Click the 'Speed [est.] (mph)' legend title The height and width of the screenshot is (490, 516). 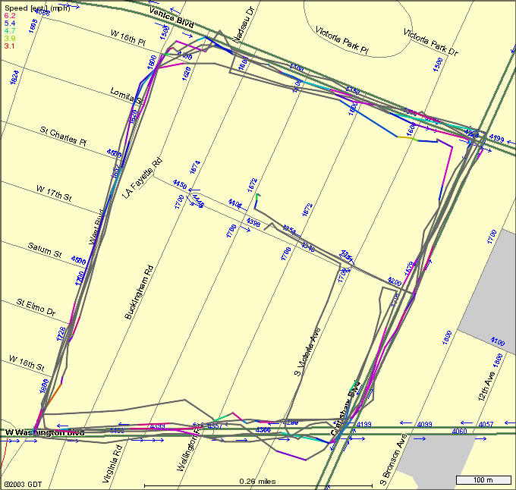[37, 8]
